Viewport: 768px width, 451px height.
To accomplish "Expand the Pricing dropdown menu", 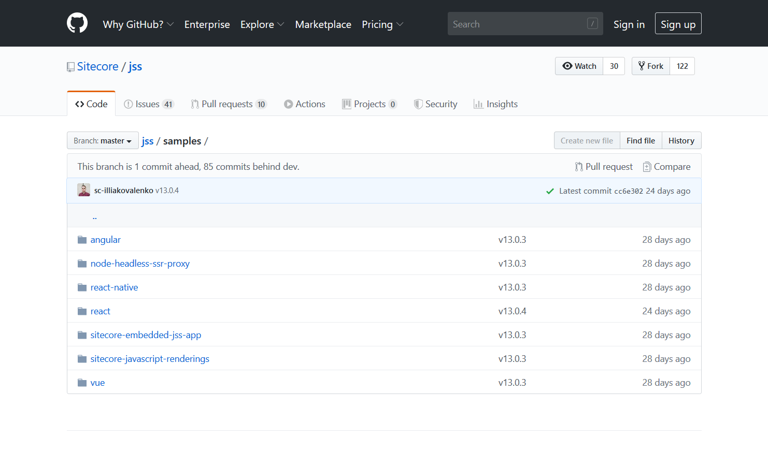I will pyautogui.click(x=382, y=24).
